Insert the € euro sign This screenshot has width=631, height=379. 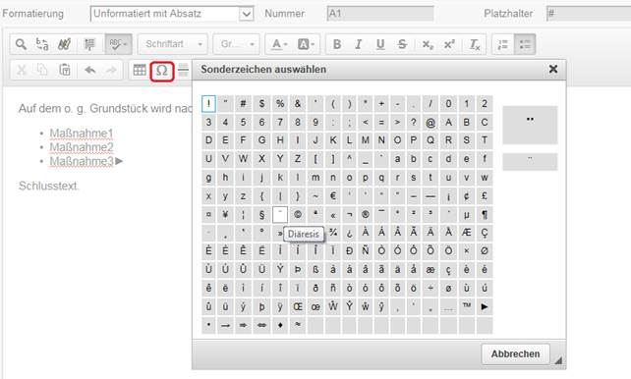click(x=333, y=196)
